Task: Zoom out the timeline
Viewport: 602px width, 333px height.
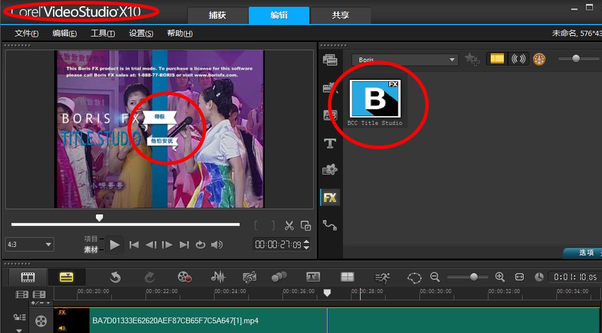Action: pos(435,277)
